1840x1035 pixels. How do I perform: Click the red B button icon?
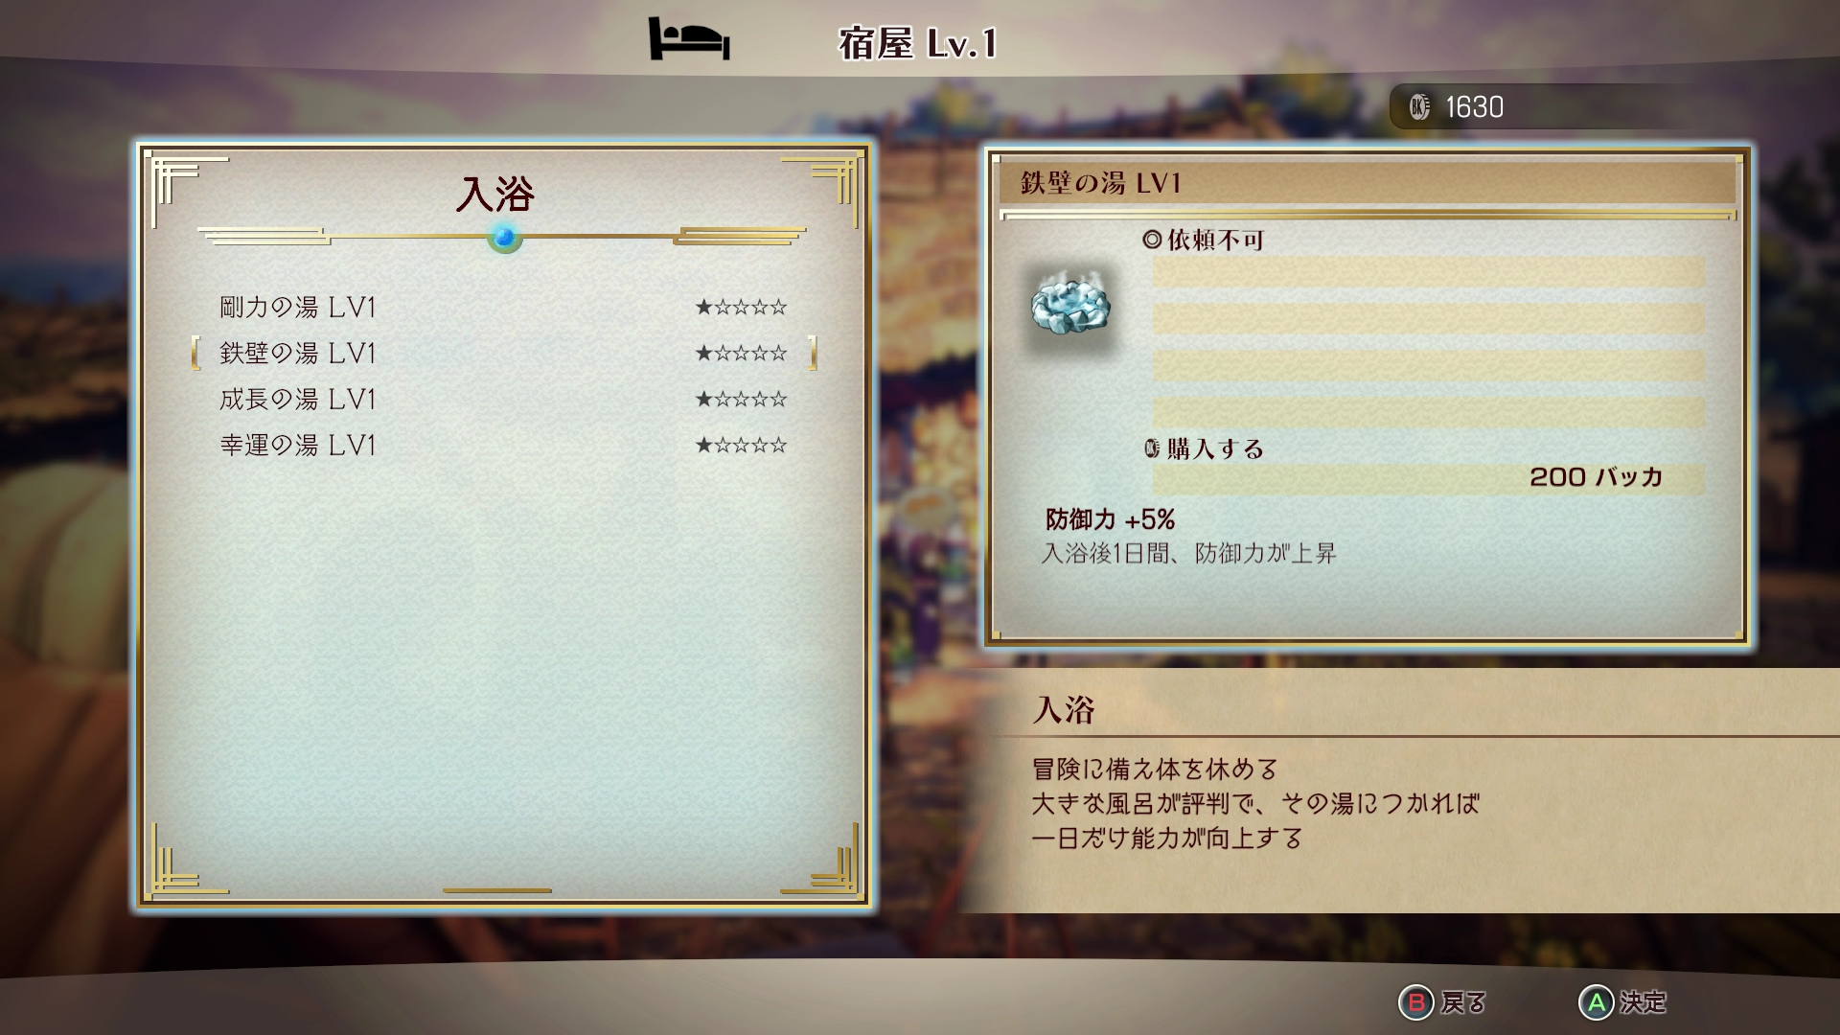[x=1414, y=1002]
